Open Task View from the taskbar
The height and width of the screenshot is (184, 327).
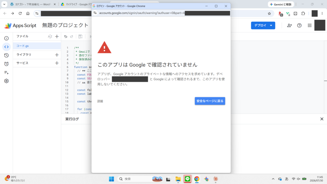click(168, 179)
